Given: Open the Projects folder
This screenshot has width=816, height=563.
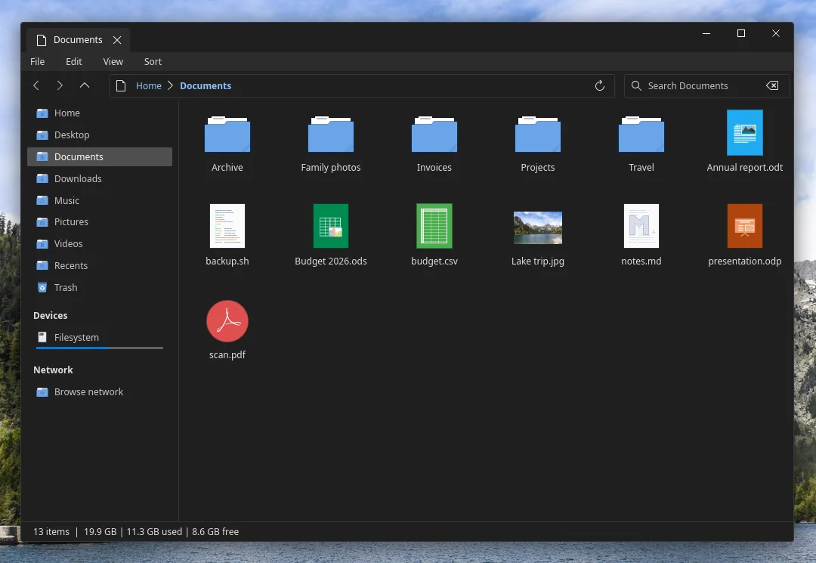Looking at the screenshot, I should (x=538, y=135).
